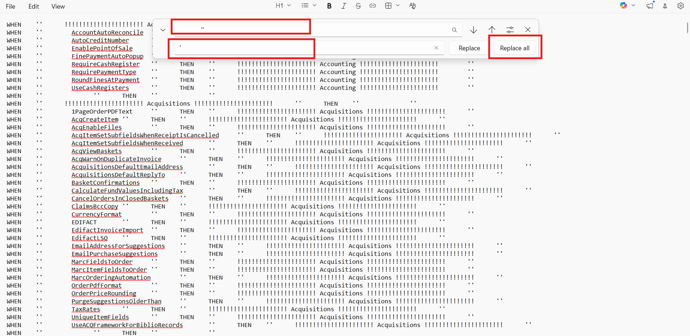
Task: Click the Replace button
Action: coord(469,48)
